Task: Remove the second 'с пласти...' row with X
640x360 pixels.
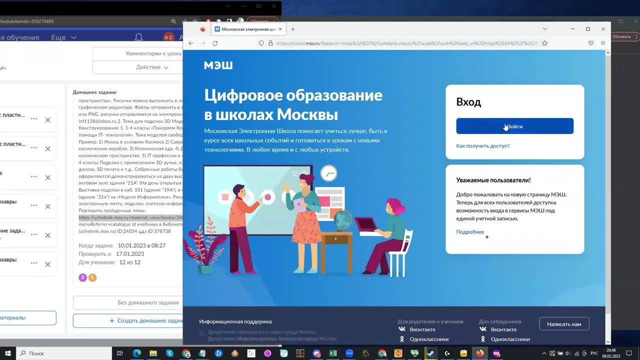Action: click(x=47, y=148)
